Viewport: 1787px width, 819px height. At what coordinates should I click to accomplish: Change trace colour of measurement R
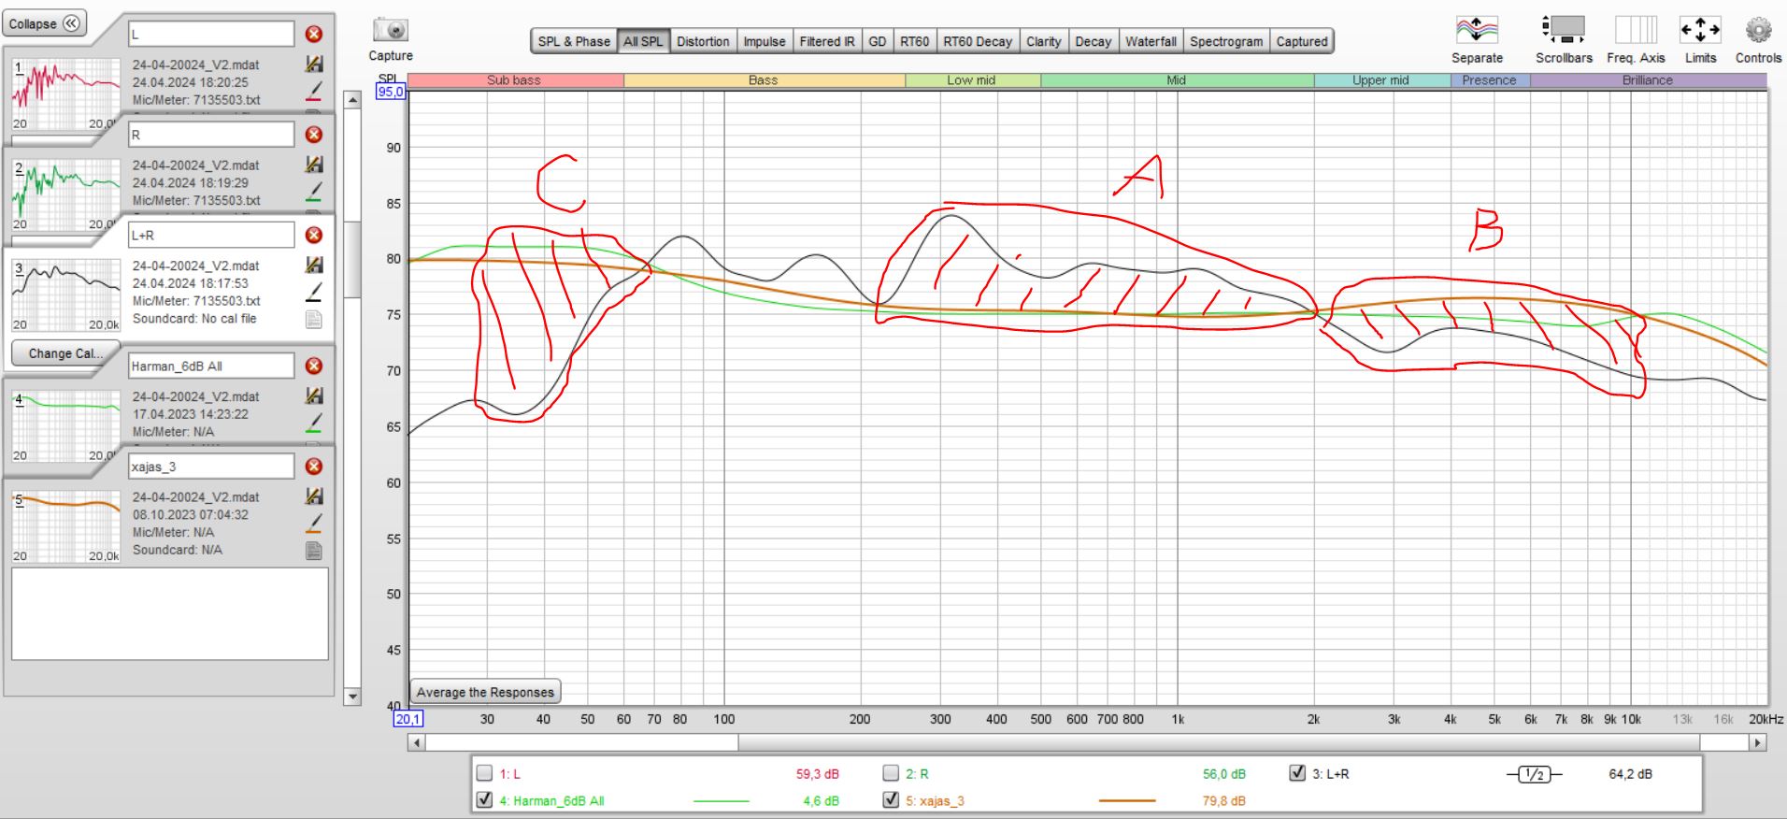[314, 191]
